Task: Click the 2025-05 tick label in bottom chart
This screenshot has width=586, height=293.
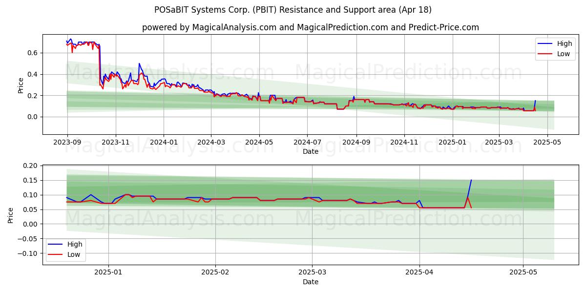Action: pos(523,272)
